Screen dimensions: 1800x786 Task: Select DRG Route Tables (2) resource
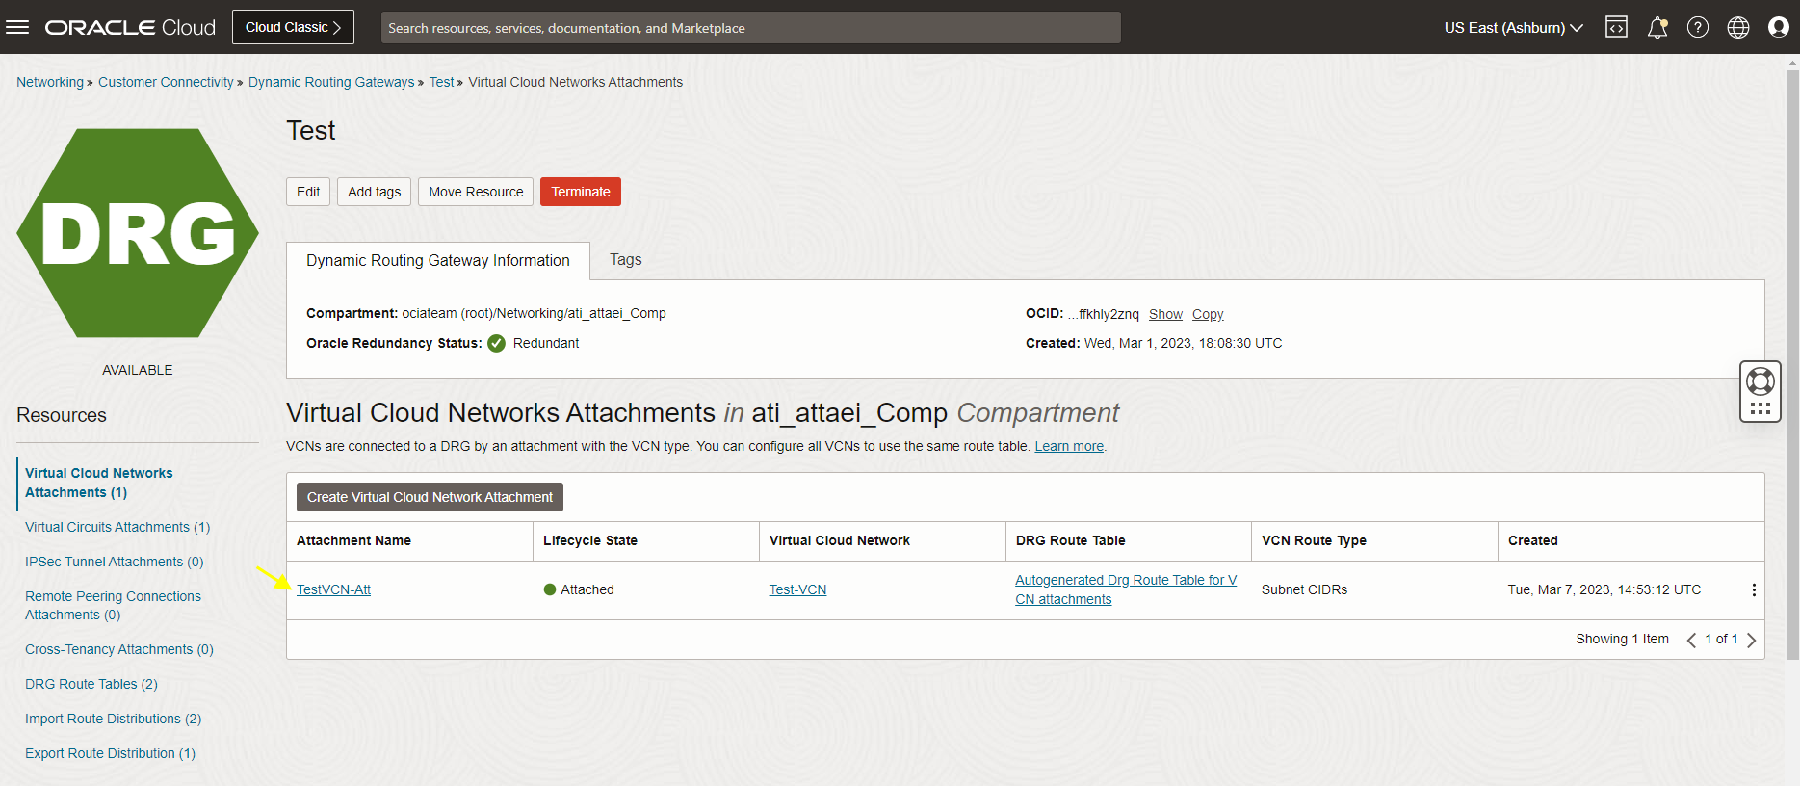[91, 684]
